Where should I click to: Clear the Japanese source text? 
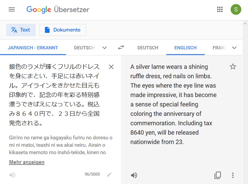tap(111, 67)
